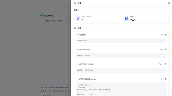Collapse the 匹配数据表 (Schema) section
Screen dimensions: 172x96
pos(78,79)
